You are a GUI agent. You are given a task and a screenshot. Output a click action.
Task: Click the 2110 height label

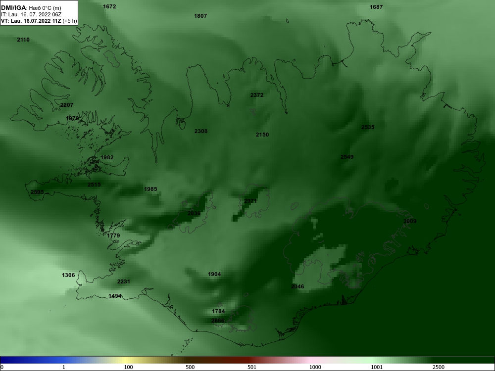coord(23,40)
